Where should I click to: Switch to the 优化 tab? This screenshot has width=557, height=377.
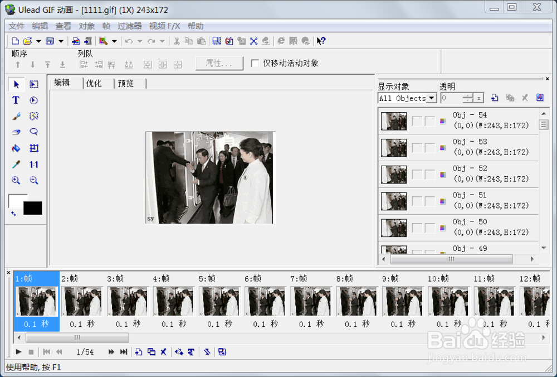94,84
